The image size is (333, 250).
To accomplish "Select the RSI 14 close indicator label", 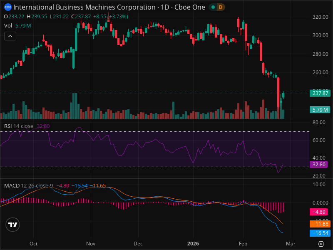I will point(19,126).
